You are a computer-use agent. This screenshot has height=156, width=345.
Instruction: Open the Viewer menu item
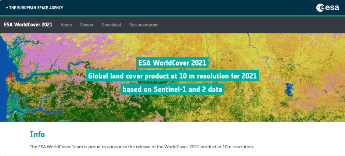pyautogui.click(x=87, y=25)
